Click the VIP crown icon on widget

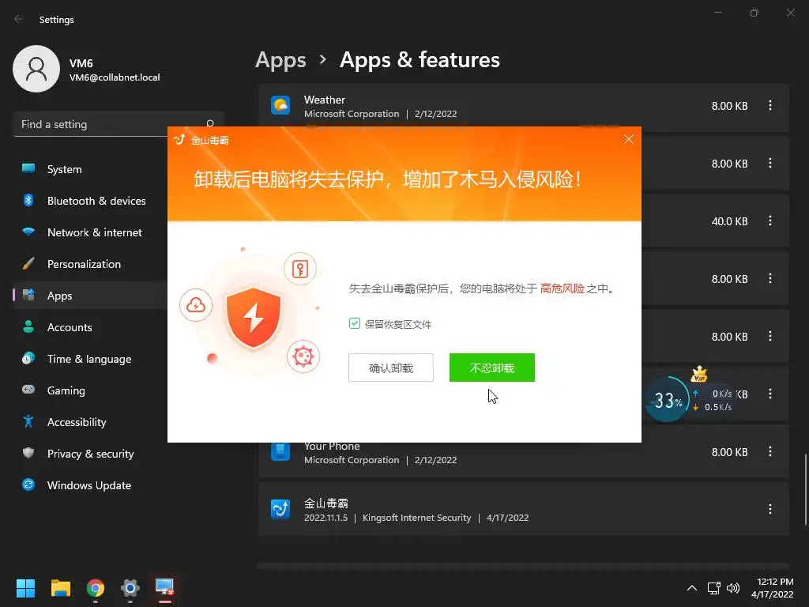[x=699, y=374]
